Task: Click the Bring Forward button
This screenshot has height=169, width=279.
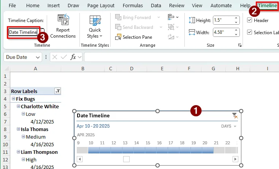Action: pyautogui.click(x=133, y=17)
